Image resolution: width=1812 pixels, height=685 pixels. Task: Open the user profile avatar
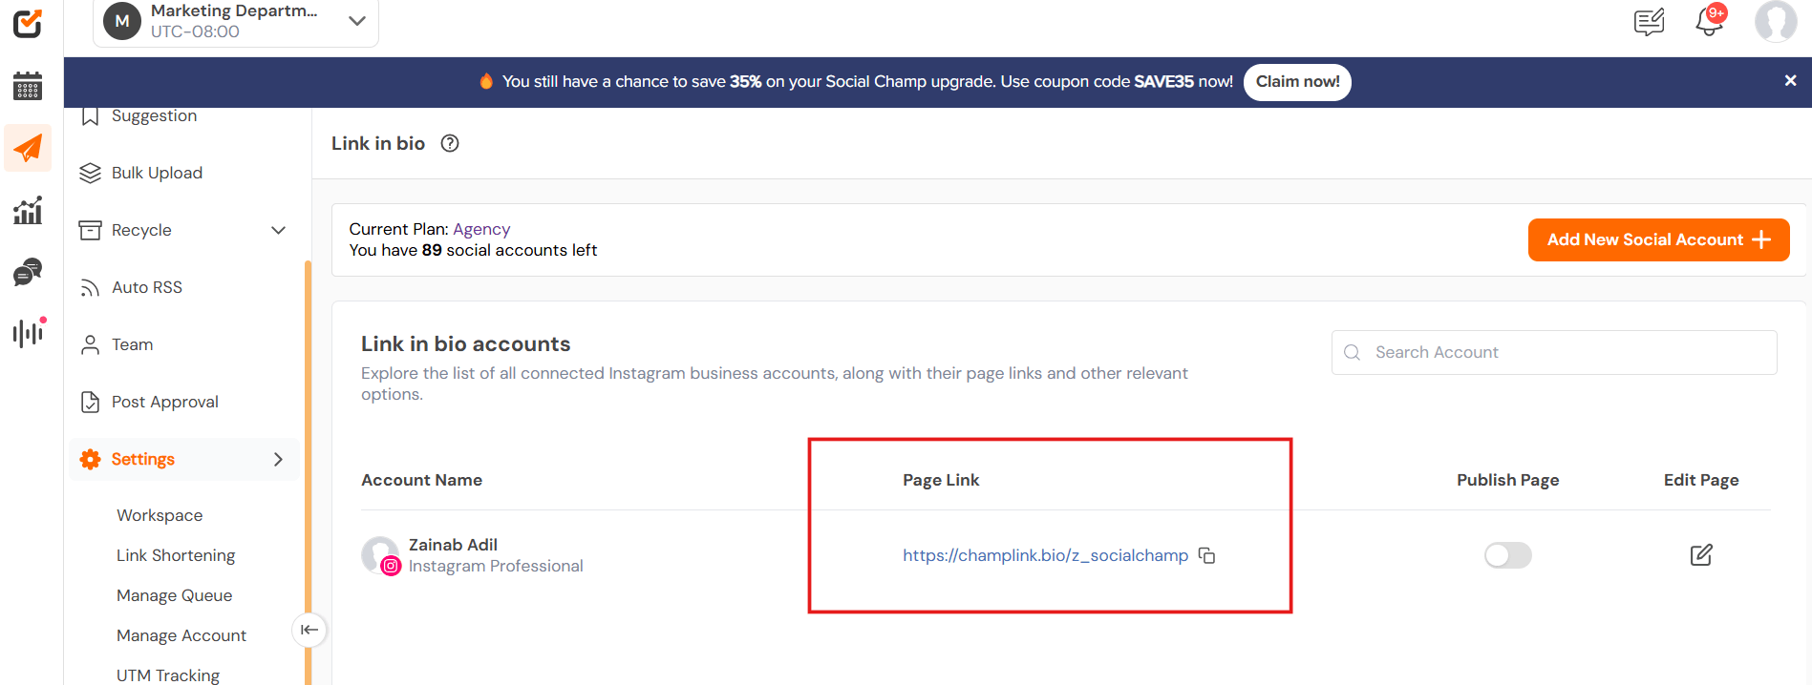(x=1776, y=21)
